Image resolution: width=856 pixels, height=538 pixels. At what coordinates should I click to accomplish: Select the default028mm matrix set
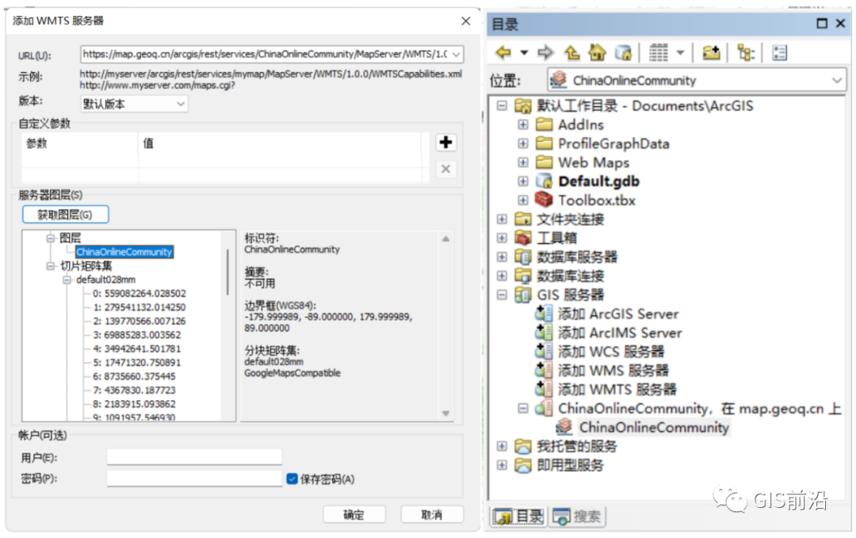pos(106,280)
